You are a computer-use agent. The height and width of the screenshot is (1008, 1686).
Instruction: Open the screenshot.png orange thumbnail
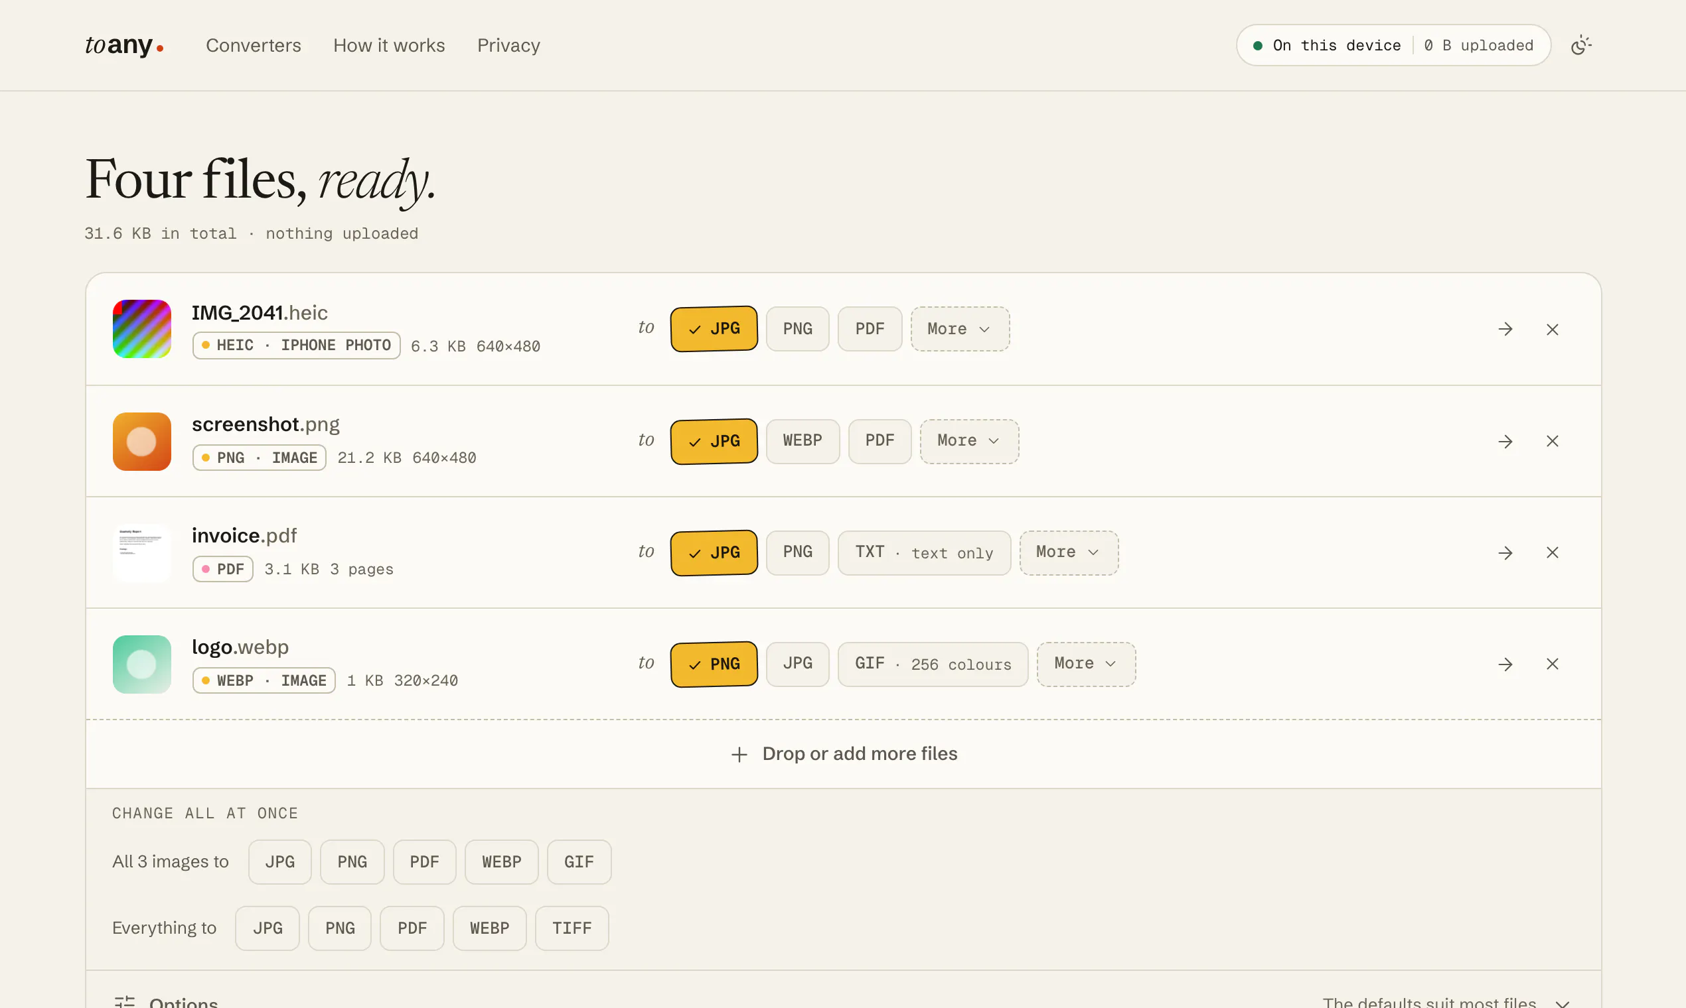pos(142,442)
